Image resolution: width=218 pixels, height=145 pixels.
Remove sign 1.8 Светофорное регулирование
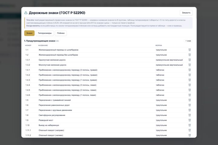coord(190,115)
